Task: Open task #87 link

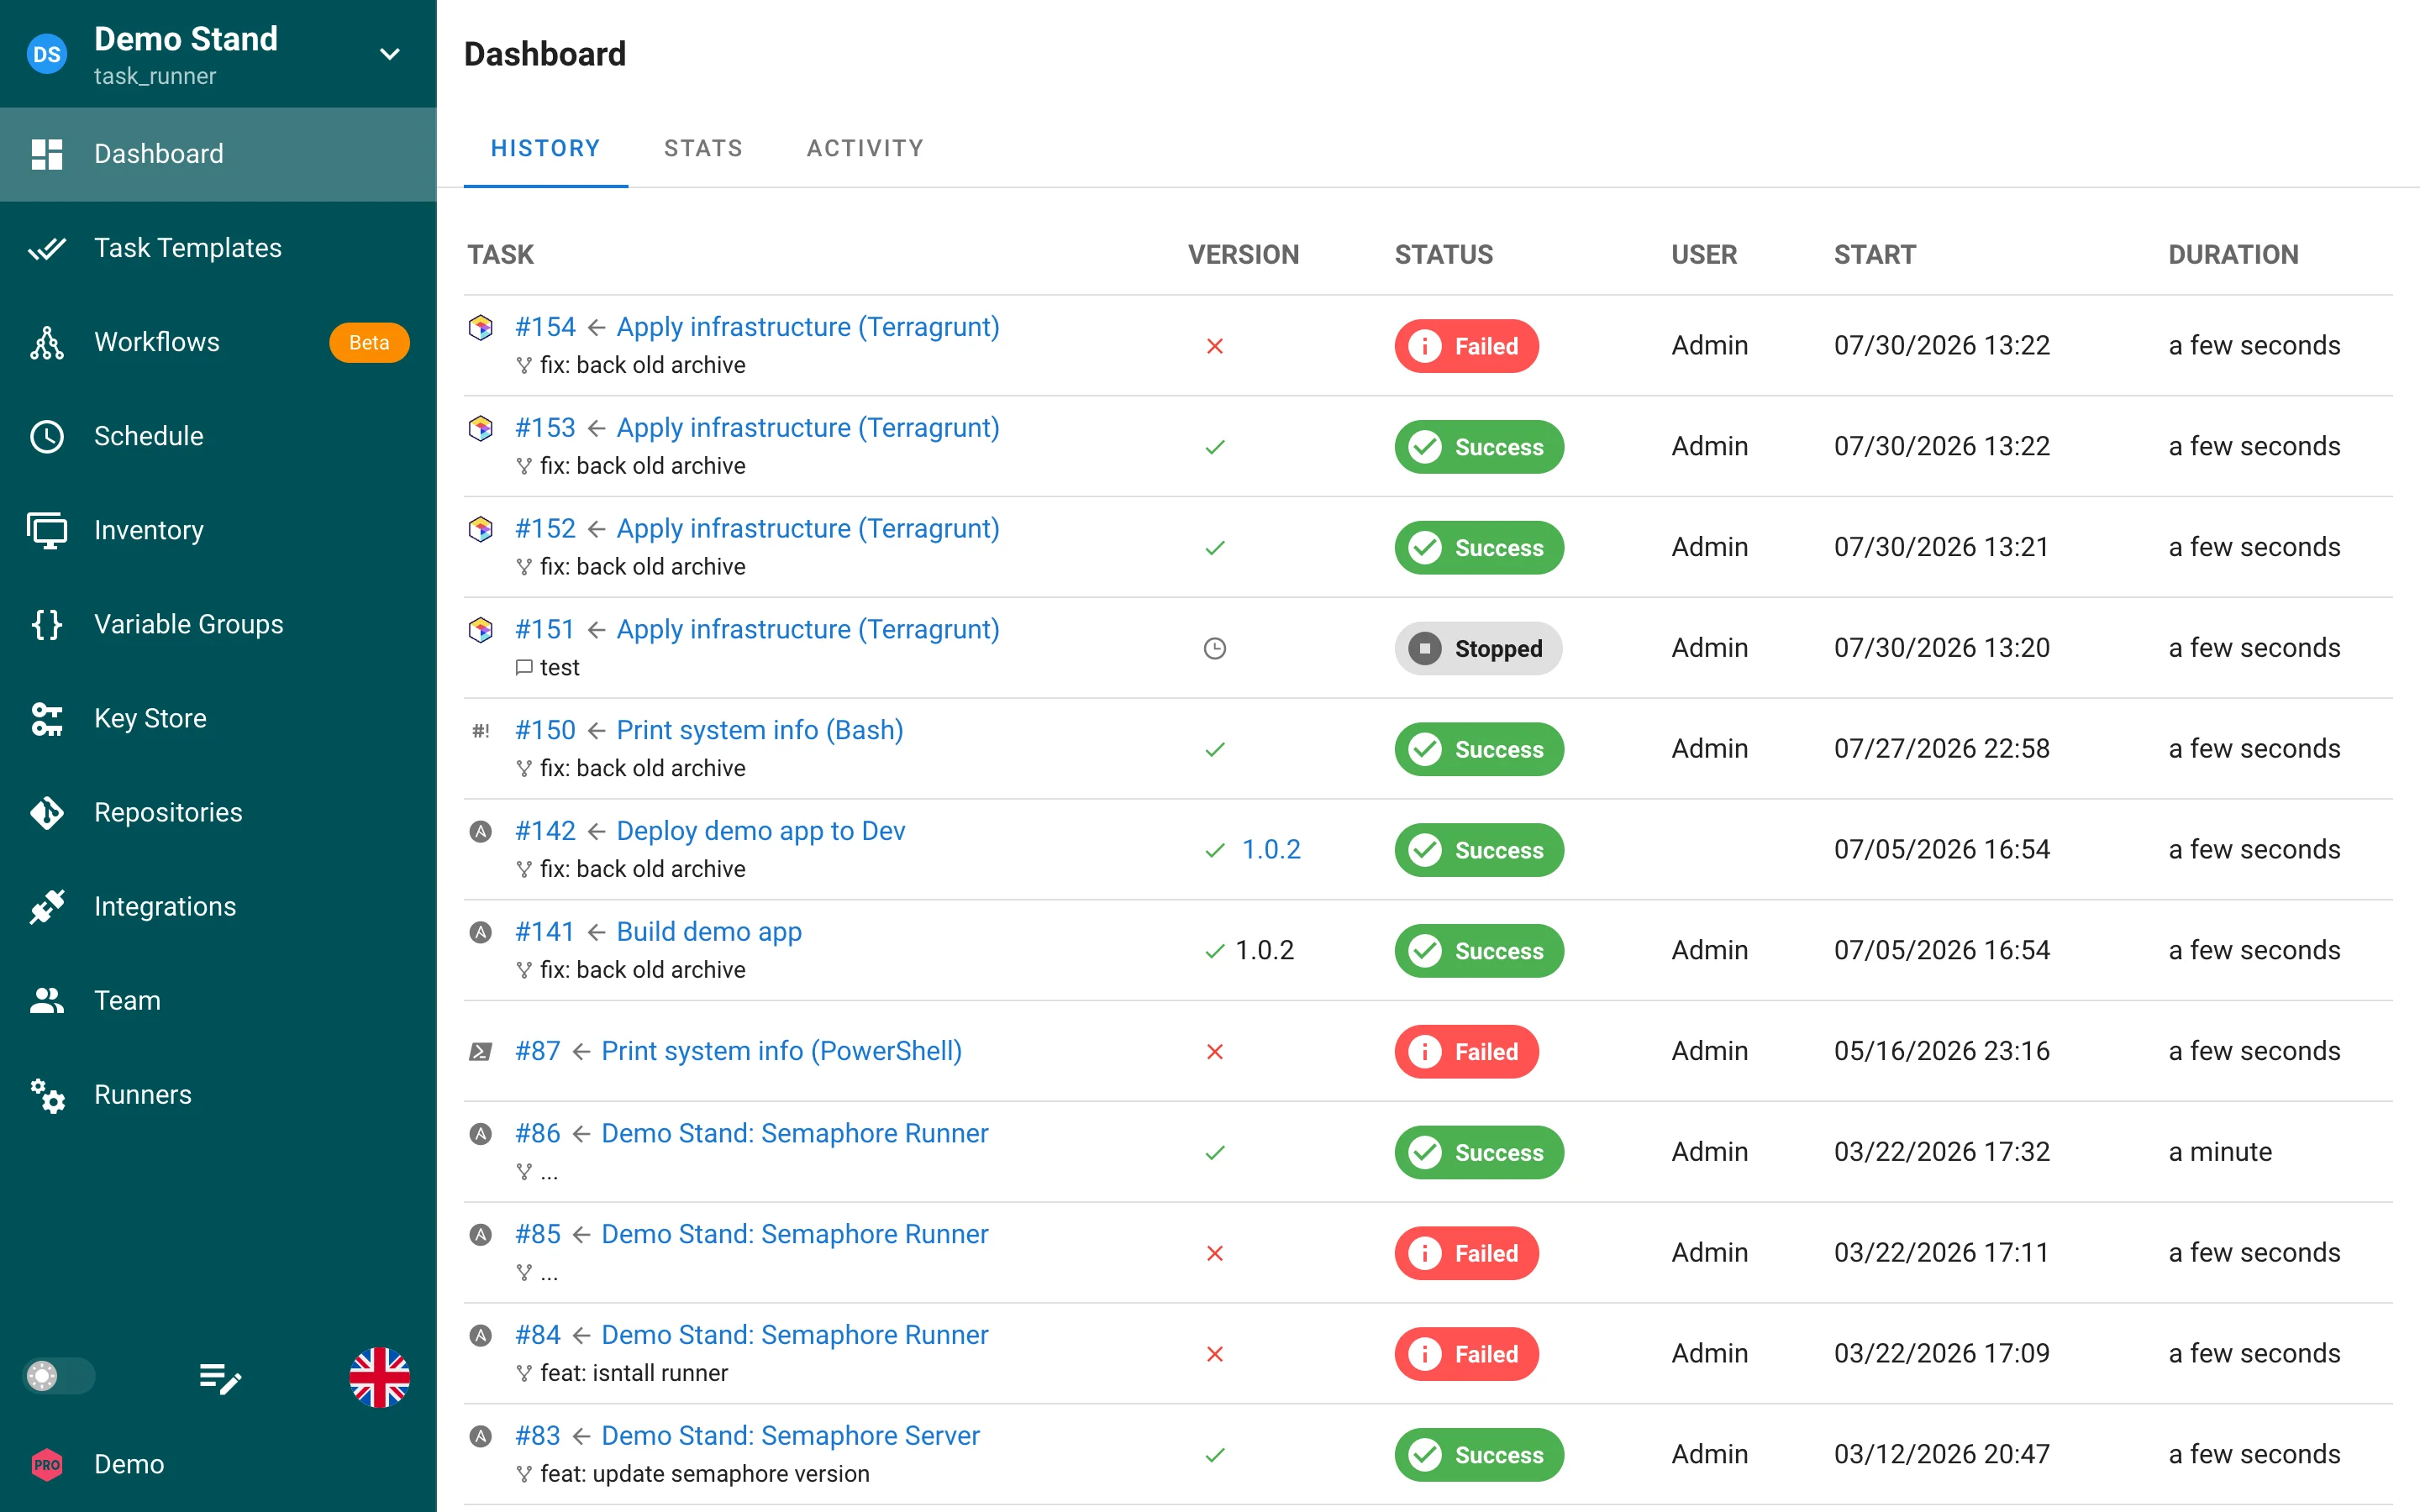Action: click(538, 1051)
